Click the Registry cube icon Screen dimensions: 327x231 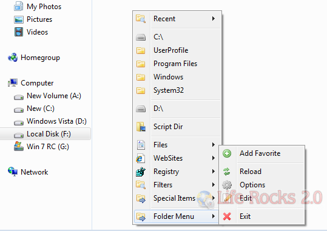(141, 172)
